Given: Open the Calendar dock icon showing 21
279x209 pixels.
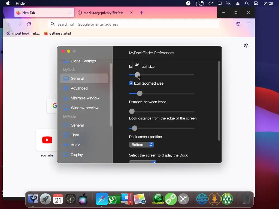Looking at the screenshot, I should (58, 199).
